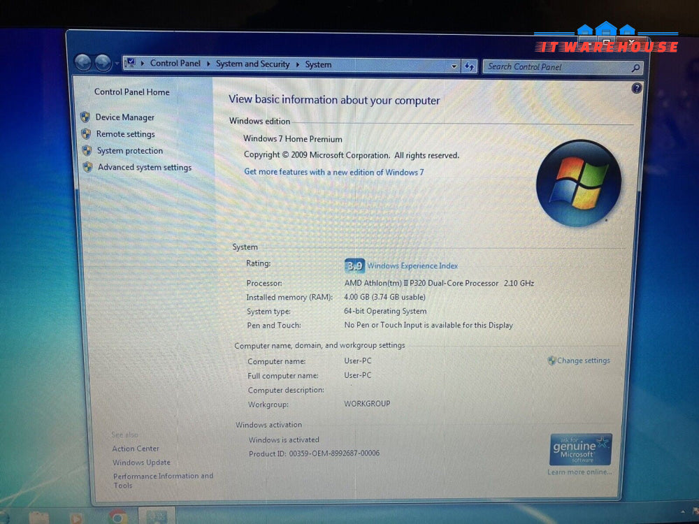Click the Copyright 2009 Microsoft Corporation text
This screenshot has height=524, width=699.
(352, 155)
